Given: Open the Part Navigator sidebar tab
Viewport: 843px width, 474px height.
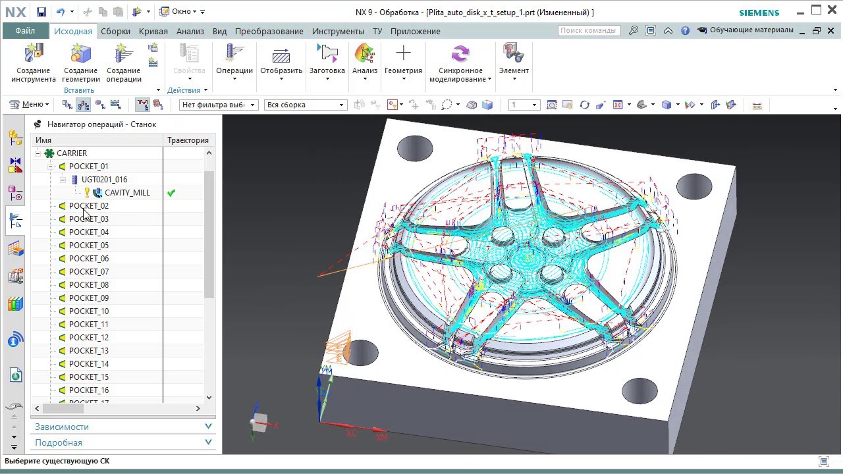Looking at the screenshot, I should [x=15, y=193].
